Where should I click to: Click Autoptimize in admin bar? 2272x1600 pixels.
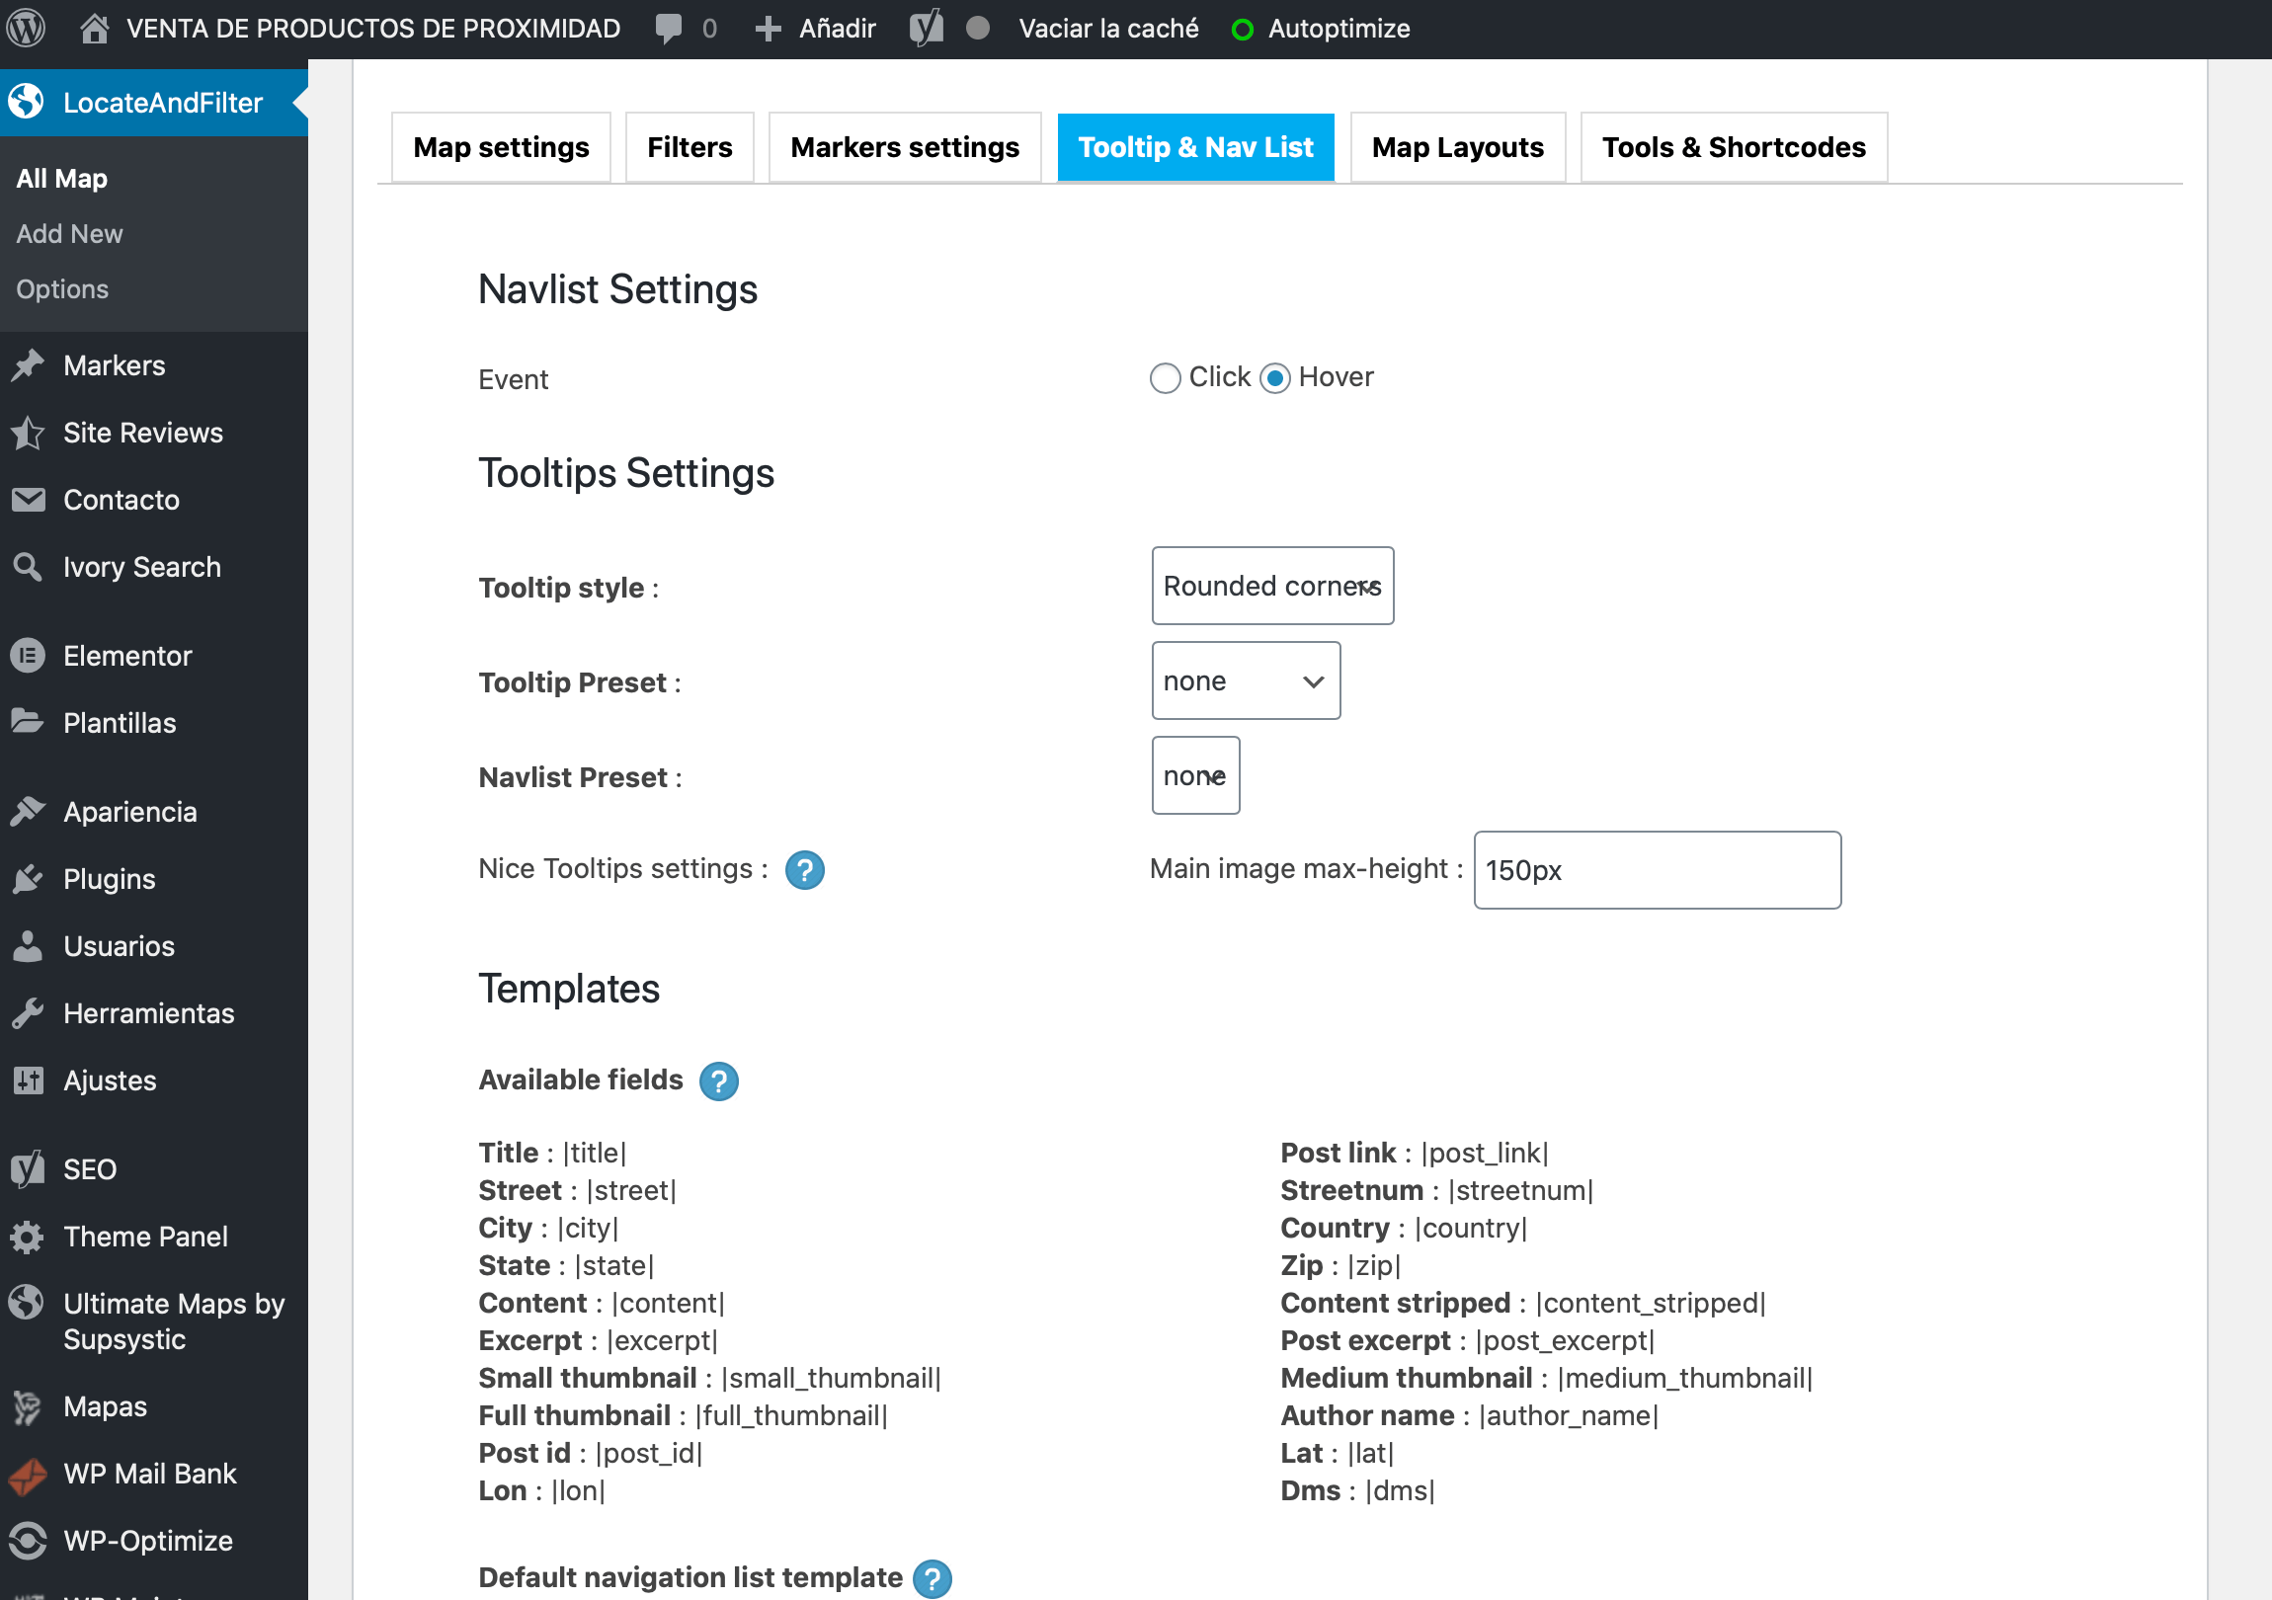coord(1339,28)
